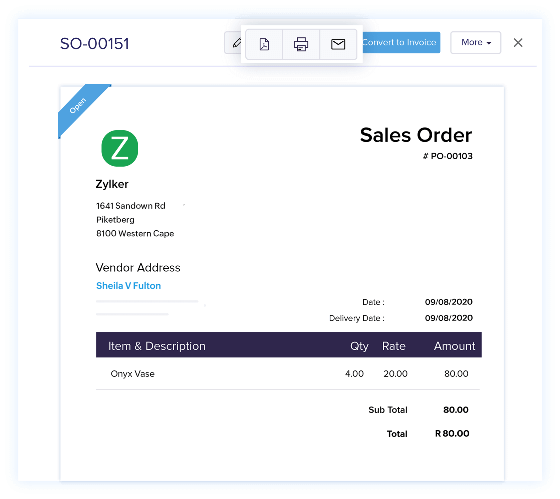Email the sales order using envelope icon
Viewport: 560px width, 499px height.
pos(338,44)
